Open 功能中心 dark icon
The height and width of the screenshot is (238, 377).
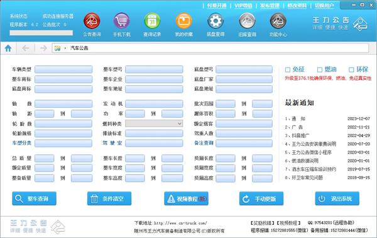[x=278, y=21]
